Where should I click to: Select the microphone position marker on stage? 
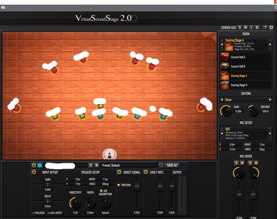[110, 155]
